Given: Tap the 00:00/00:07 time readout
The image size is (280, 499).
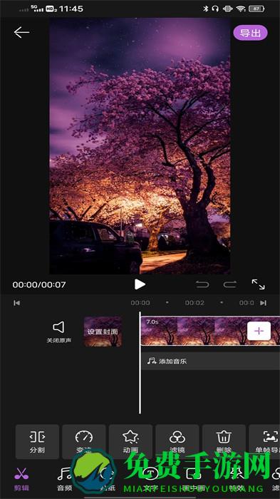Looking at the screenshot, I should click(x=39, y=284).
